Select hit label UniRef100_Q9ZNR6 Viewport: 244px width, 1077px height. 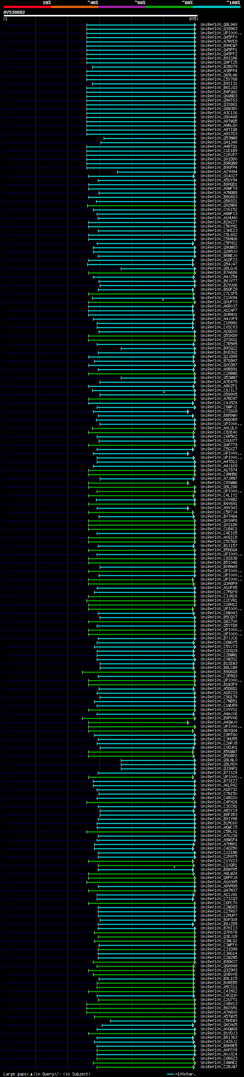pos(219,205)
